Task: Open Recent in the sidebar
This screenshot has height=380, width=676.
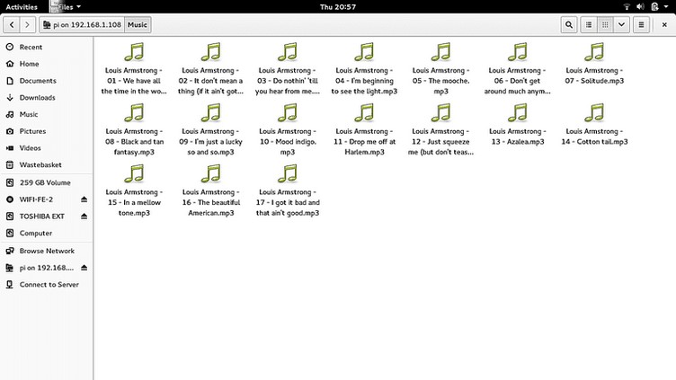Action: click(46, 47)
